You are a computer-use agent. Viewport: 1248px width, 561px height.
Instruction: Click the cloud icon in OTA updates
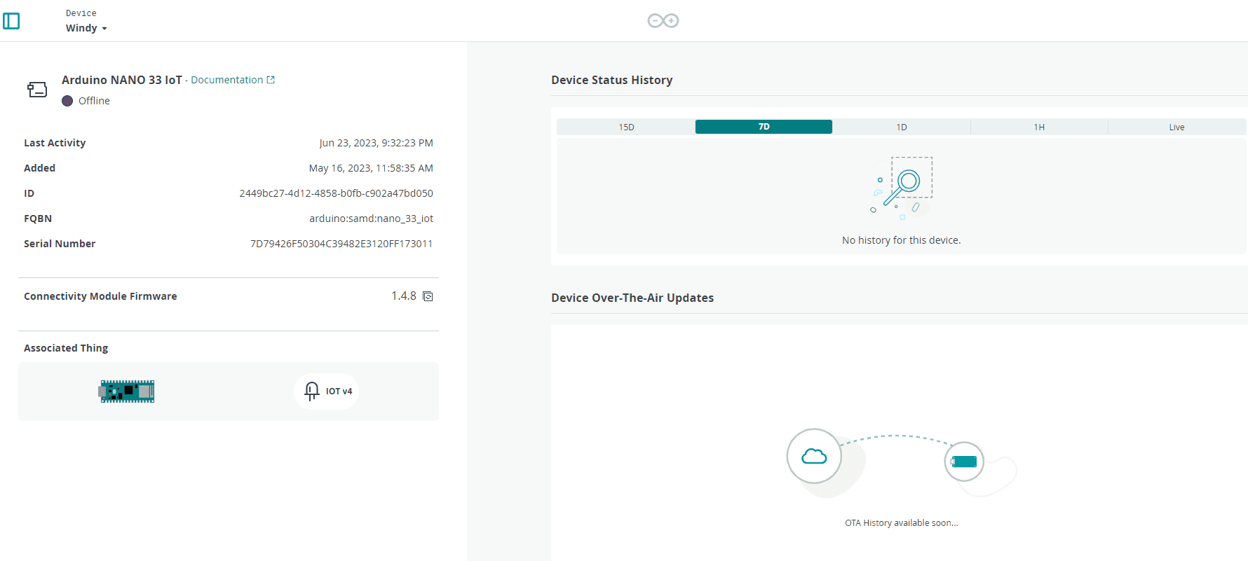pyautogui.click(x=814, y=457)
